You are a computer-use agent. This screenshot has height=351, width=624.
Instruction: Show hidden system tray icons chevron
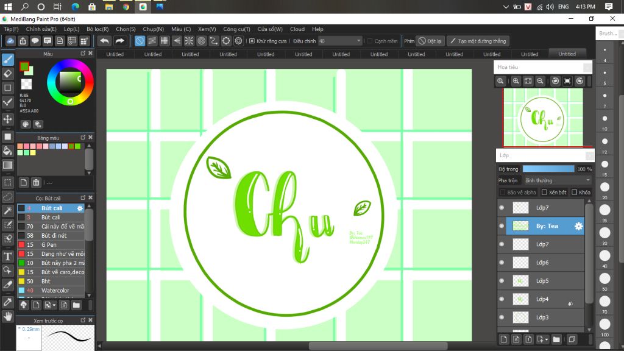(x=506, y=7)
